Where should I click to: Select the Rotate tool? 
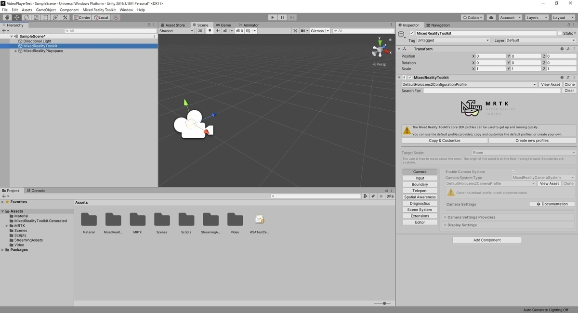tap(26, 17)
